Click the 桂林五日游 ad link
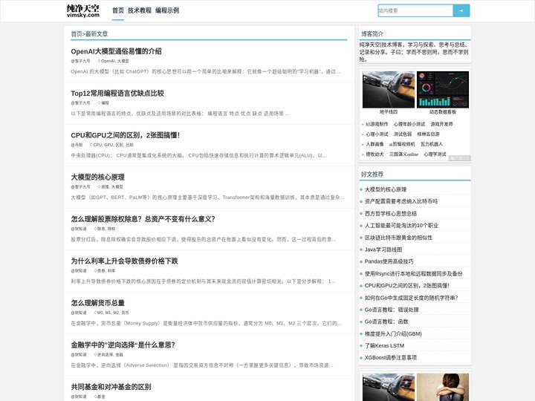The height and width of the screenshot is (401, 535). [428, 134]
